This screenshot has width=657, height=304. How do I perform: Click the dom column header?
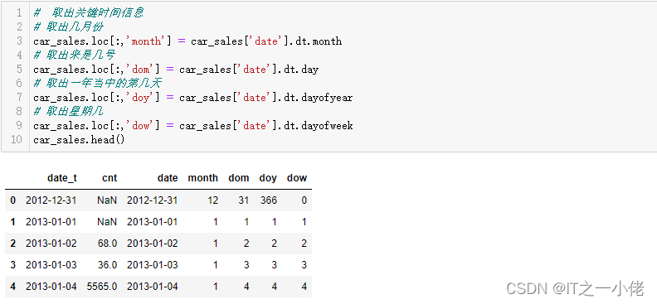pos(238,178)
